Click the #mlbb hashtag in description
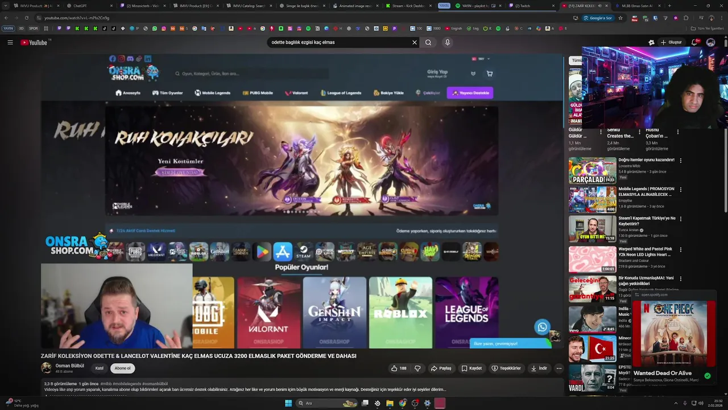This screenshot has height=410, width=728. 106,384
